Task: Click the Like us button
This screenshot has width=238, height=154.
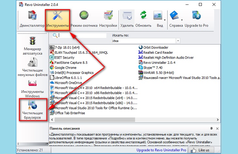Action: [201, 150]
